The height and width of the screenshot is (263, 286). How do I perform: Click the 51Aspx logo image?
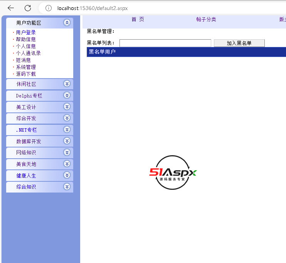pos(173,173)
